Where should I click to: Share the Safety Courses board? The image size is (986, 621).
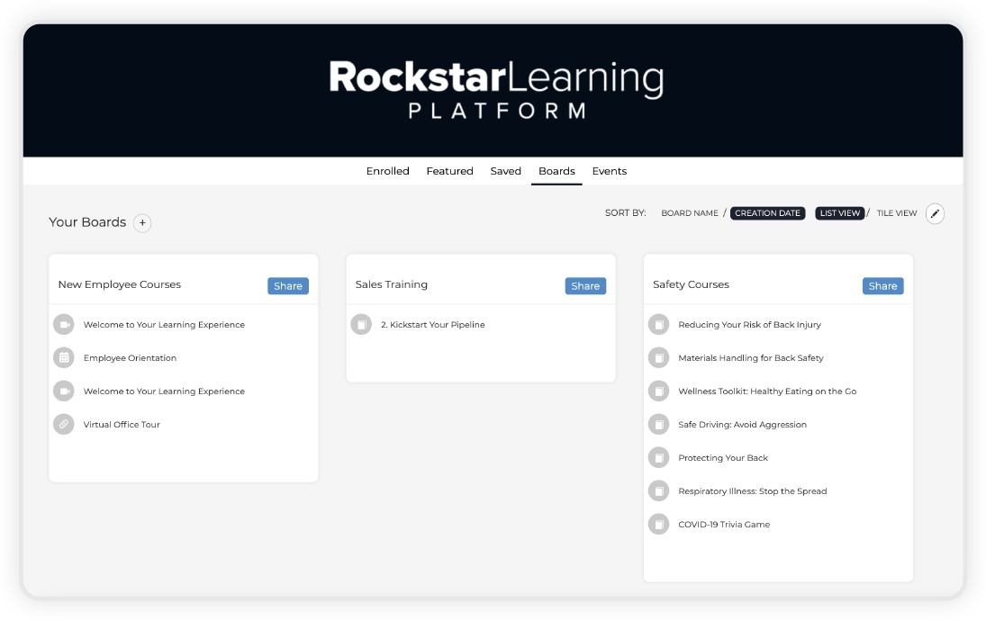click(882, 286)
